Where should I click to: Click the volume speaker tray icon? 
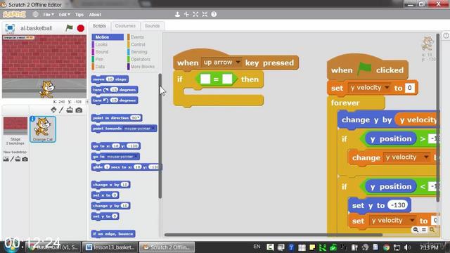[407, 247]
